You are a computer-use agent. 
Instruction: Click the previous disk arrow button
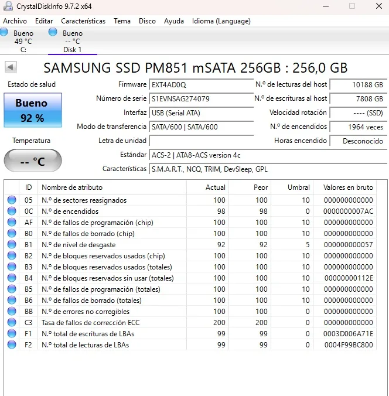tap(11, 67)
